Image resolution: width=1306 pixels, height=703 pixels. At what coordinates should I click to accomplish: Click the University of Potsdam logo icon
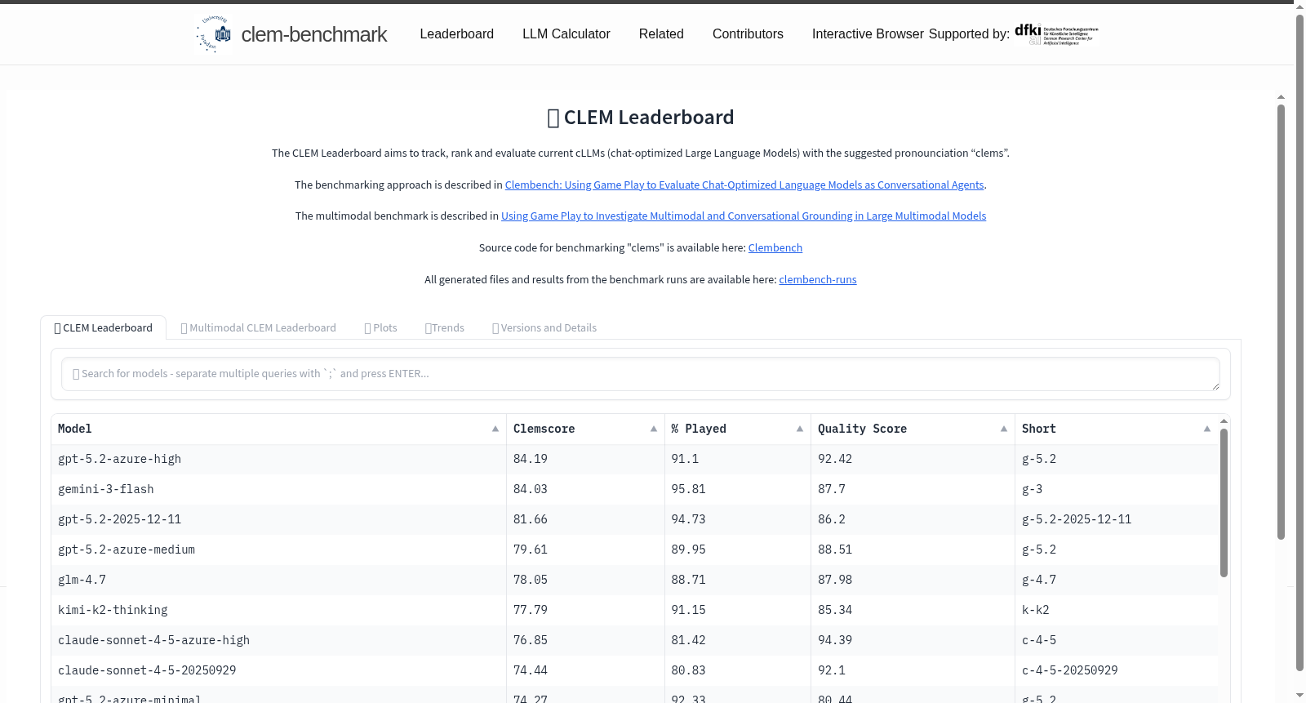coord(214,33)
